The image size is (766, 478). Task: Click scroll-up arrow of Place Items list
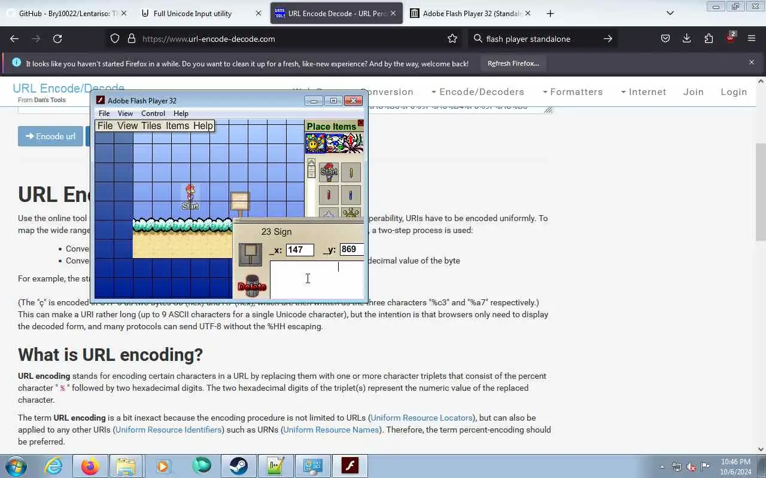[x=311, y=162]
